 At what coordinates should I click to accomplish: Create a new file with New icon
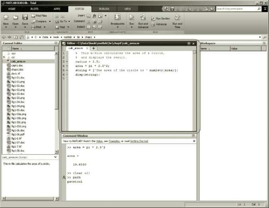[6, 17]
